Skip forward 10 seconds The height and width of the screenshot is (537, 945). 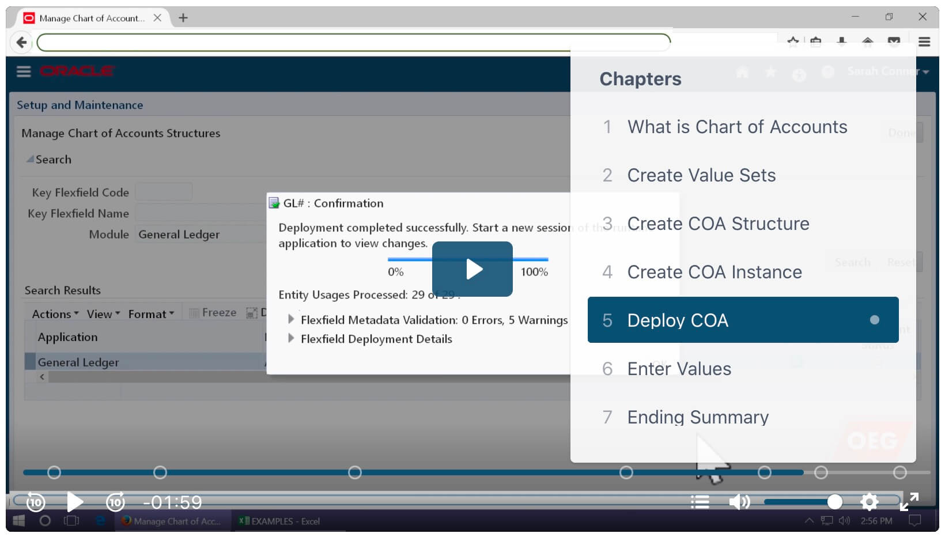tap(115, 502)
